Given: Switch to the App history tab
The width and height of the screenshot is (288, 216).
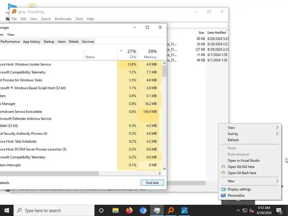Looking at the screenshot, I should [31, 42].
